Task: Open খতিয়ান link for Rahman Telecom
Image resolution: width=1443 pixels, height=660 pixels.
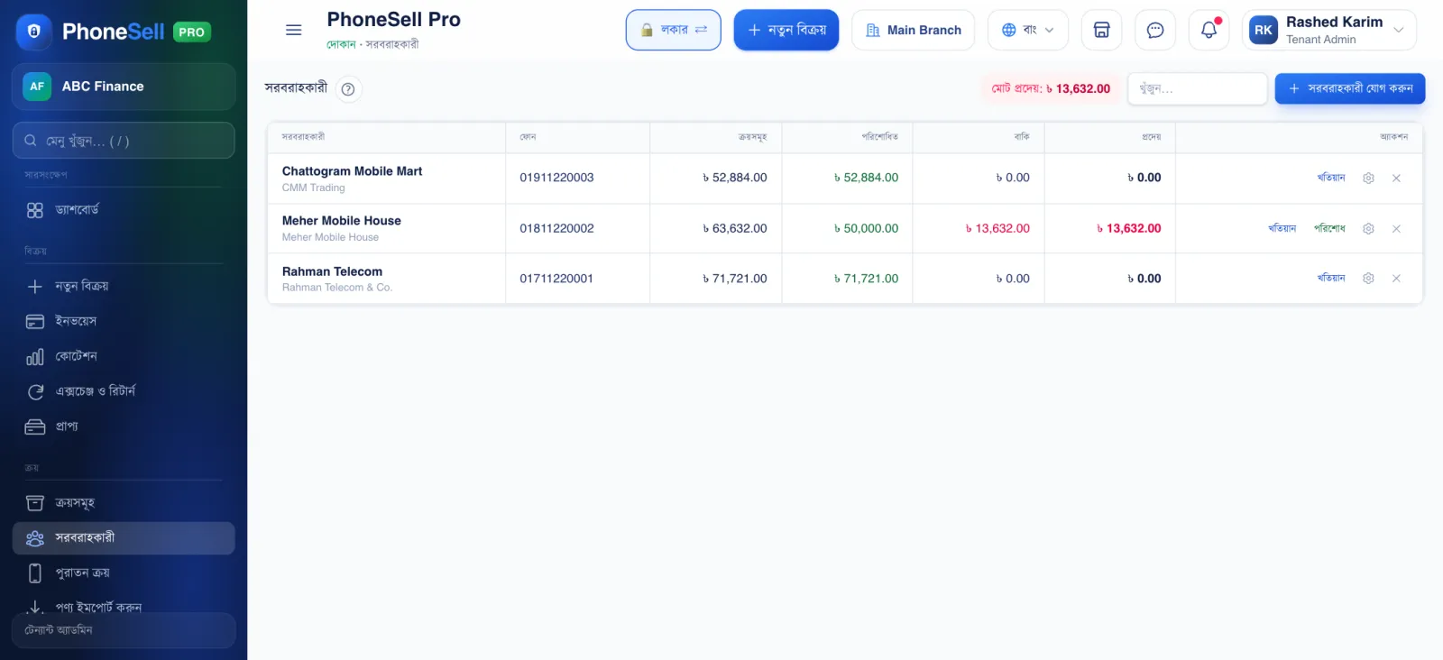Action: 1331,278
